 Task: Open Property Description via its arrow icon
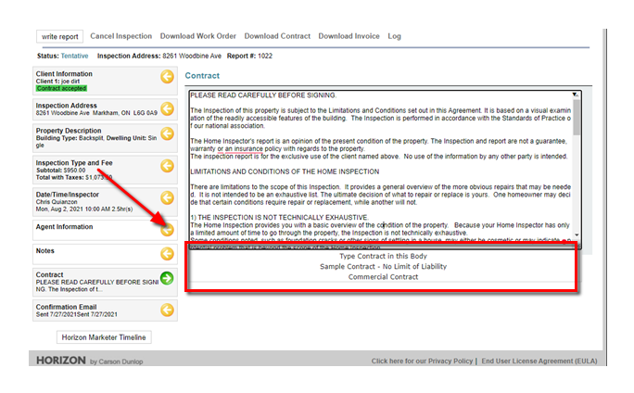tap(167, 138)
